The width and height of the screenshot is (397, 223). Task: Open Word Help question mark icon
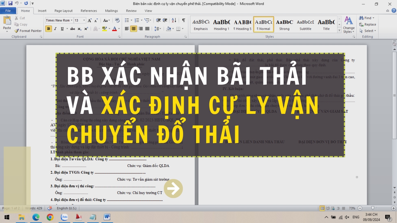click(393, 11)
